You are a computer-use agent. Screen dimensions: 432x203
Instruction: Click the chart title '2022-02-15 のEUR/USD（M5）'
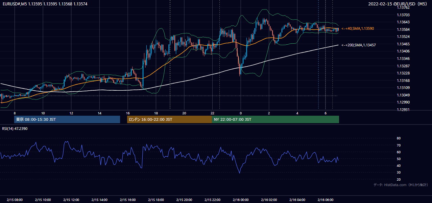(x=398, y=4)
